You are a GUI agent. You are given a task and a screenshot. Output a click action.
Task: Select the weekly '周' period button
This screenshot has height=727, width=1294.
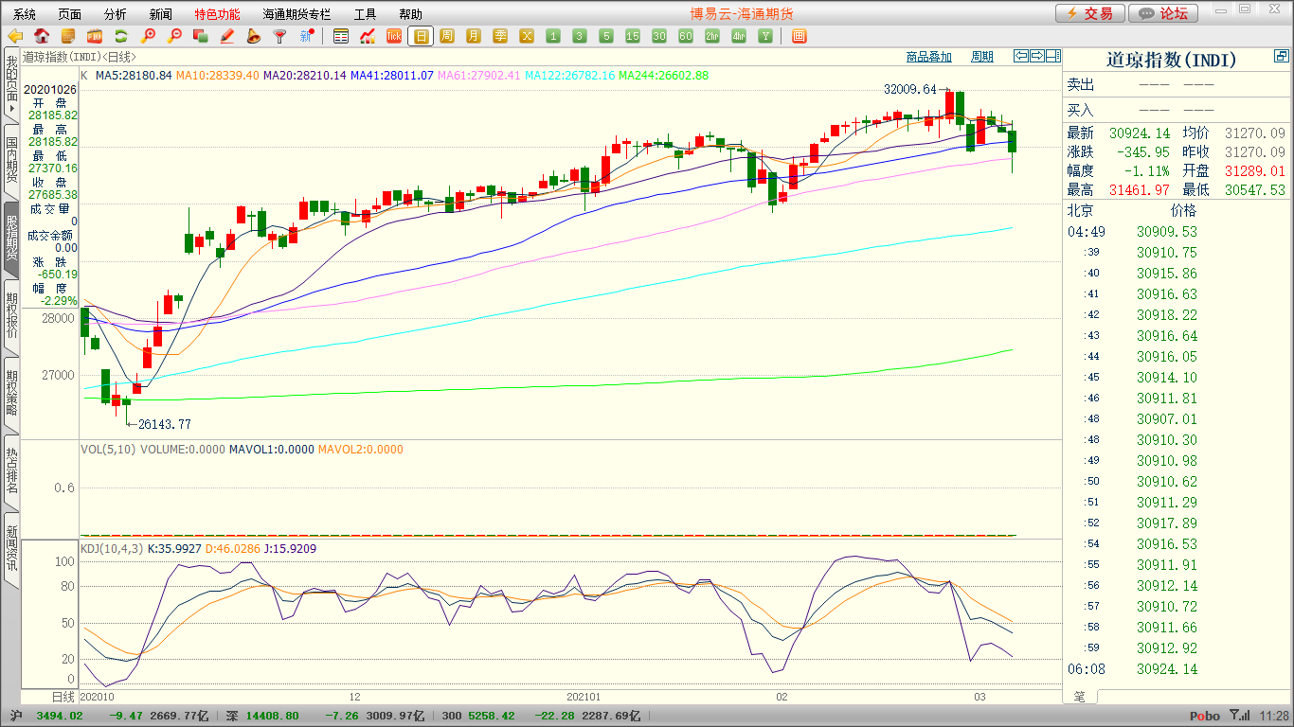[447, 36]
